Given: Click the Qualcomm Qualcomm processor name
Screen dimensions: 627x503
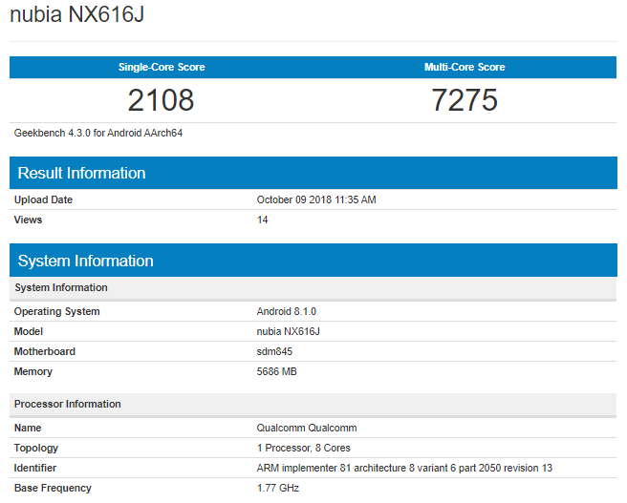Looking at the screenshot, I should (x=307, y=429).
